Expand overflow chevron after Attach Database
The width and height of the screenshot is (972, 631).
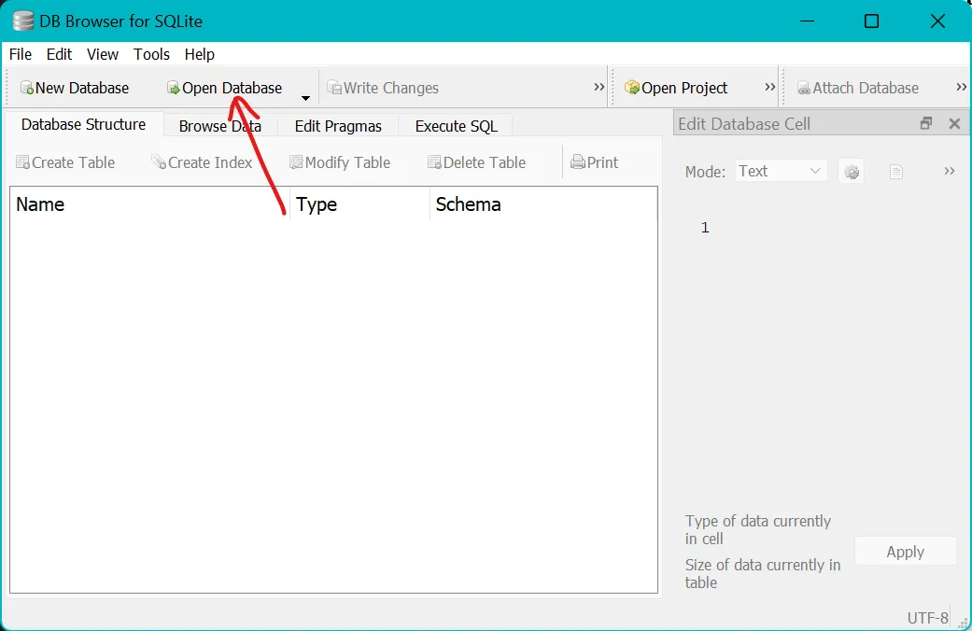962,88
